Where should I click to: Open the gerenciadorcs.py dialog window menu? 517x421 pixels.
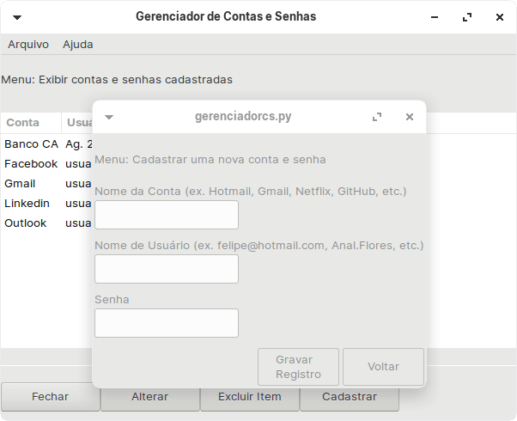tap(109, 117)
